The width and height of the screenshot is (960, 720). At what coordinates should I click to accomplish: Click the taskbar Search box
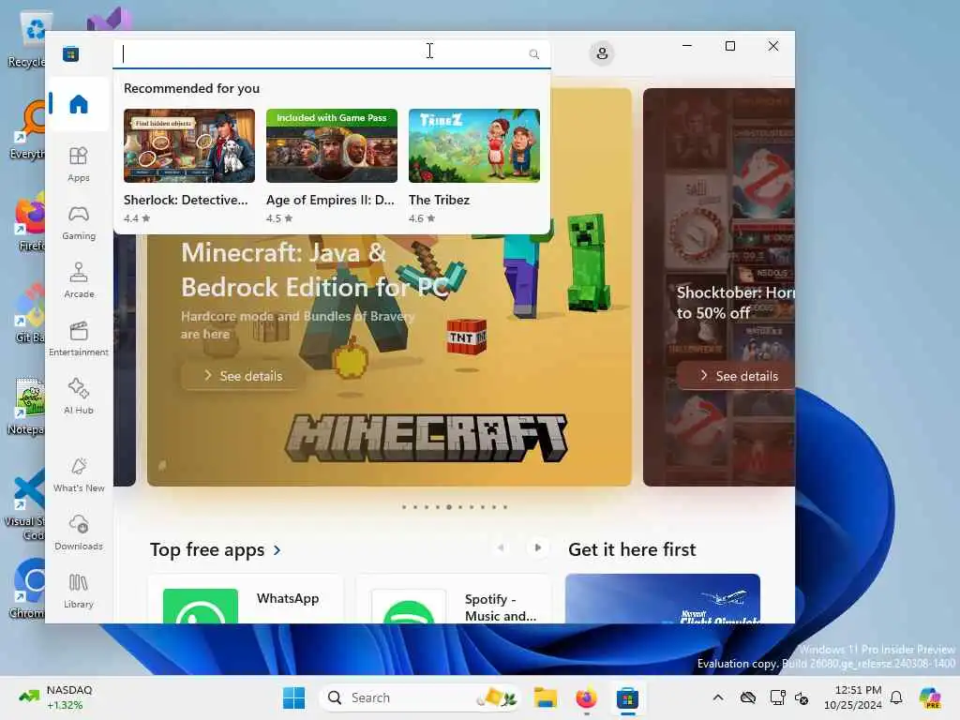click(422, 697)
